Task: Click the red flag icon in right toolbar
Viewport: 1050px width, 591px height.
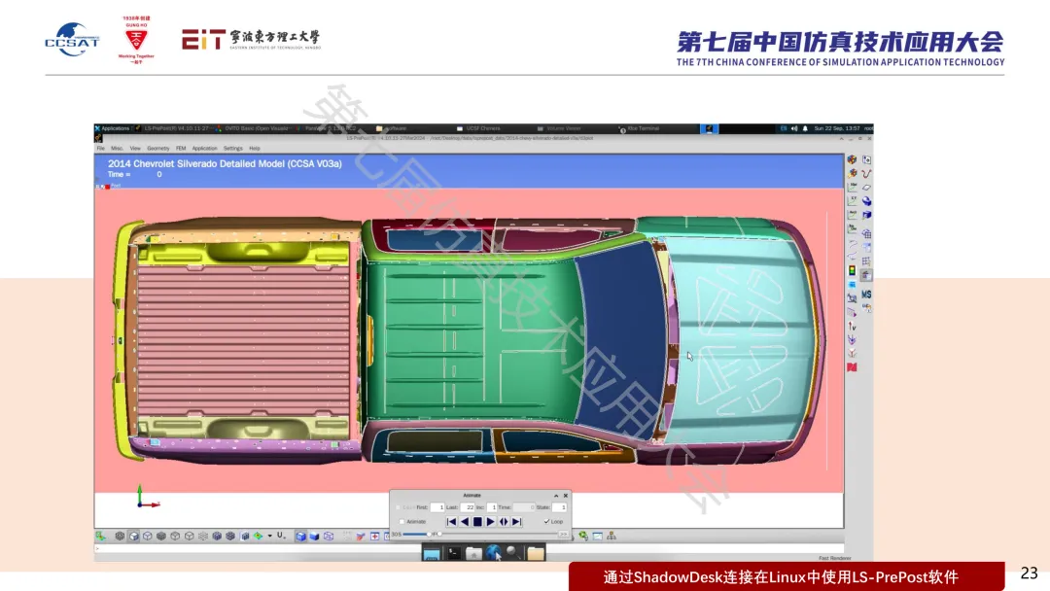Action: click(853, 367)
